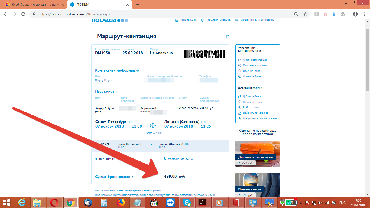
Task: Click ticket number '4250018034788'
Action: coord(188,108)
